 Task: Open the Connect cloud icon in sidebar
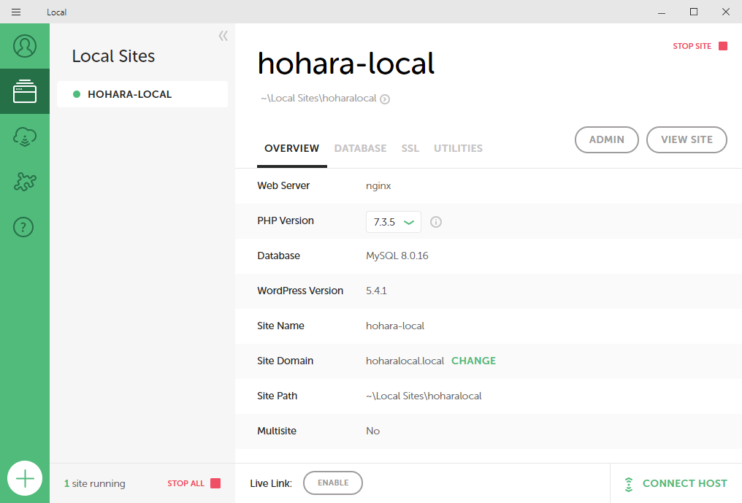25,137
